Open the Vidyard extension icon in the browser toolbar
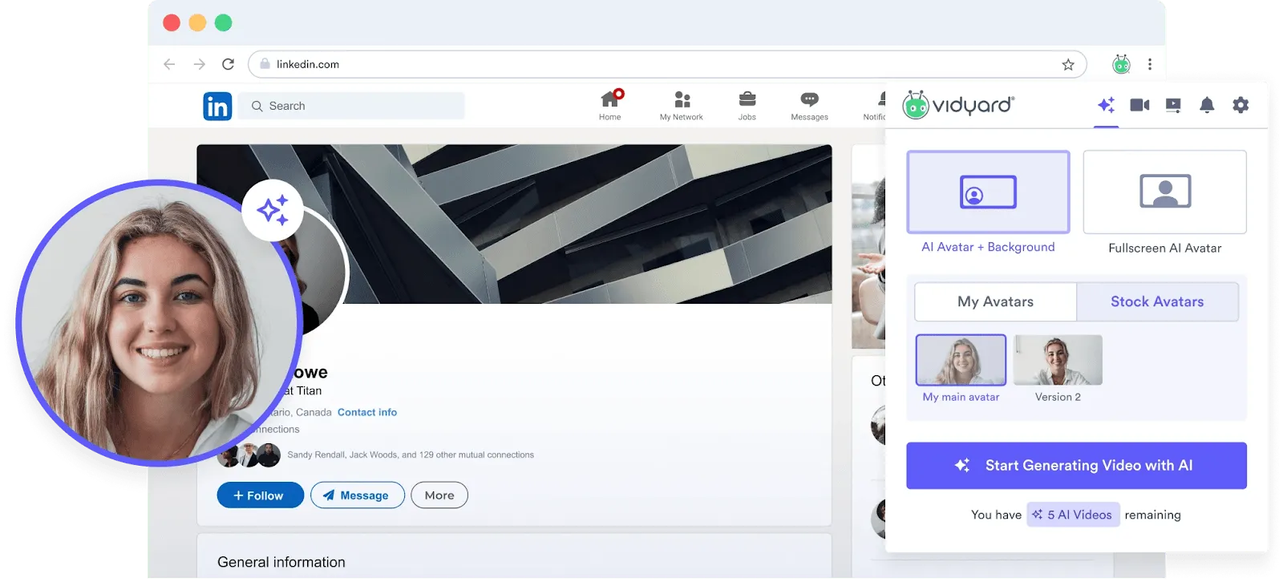Screen dimensions: 1283x582 point(1121,64)
